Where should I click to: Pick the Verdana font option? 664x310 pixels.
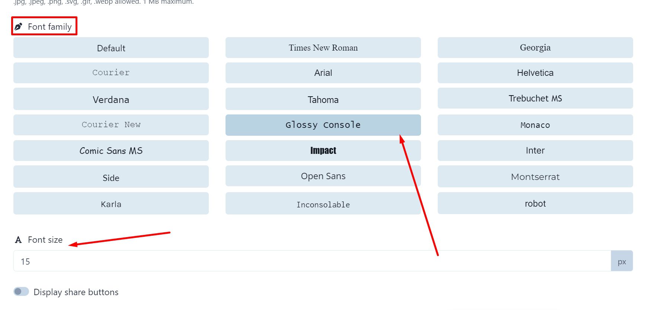[111, 99]
